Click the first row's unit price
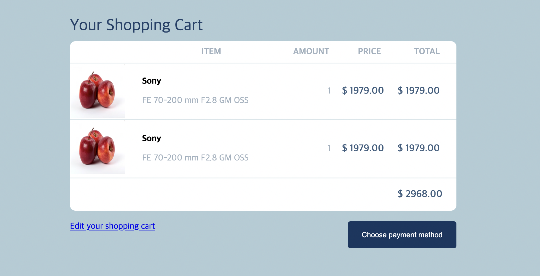Image resolution: width=540 pixels, height=276 pixels. pos(363,90)
